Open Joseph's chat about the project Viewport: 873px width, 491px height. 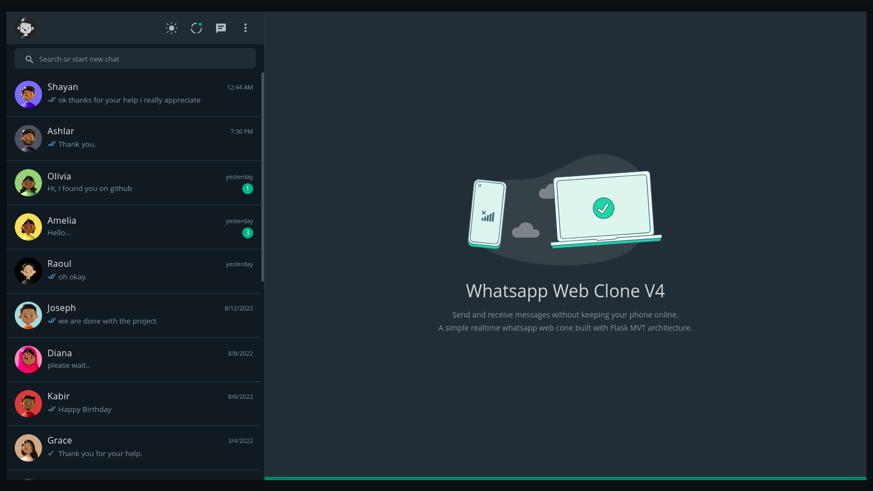tap(134, 315)
